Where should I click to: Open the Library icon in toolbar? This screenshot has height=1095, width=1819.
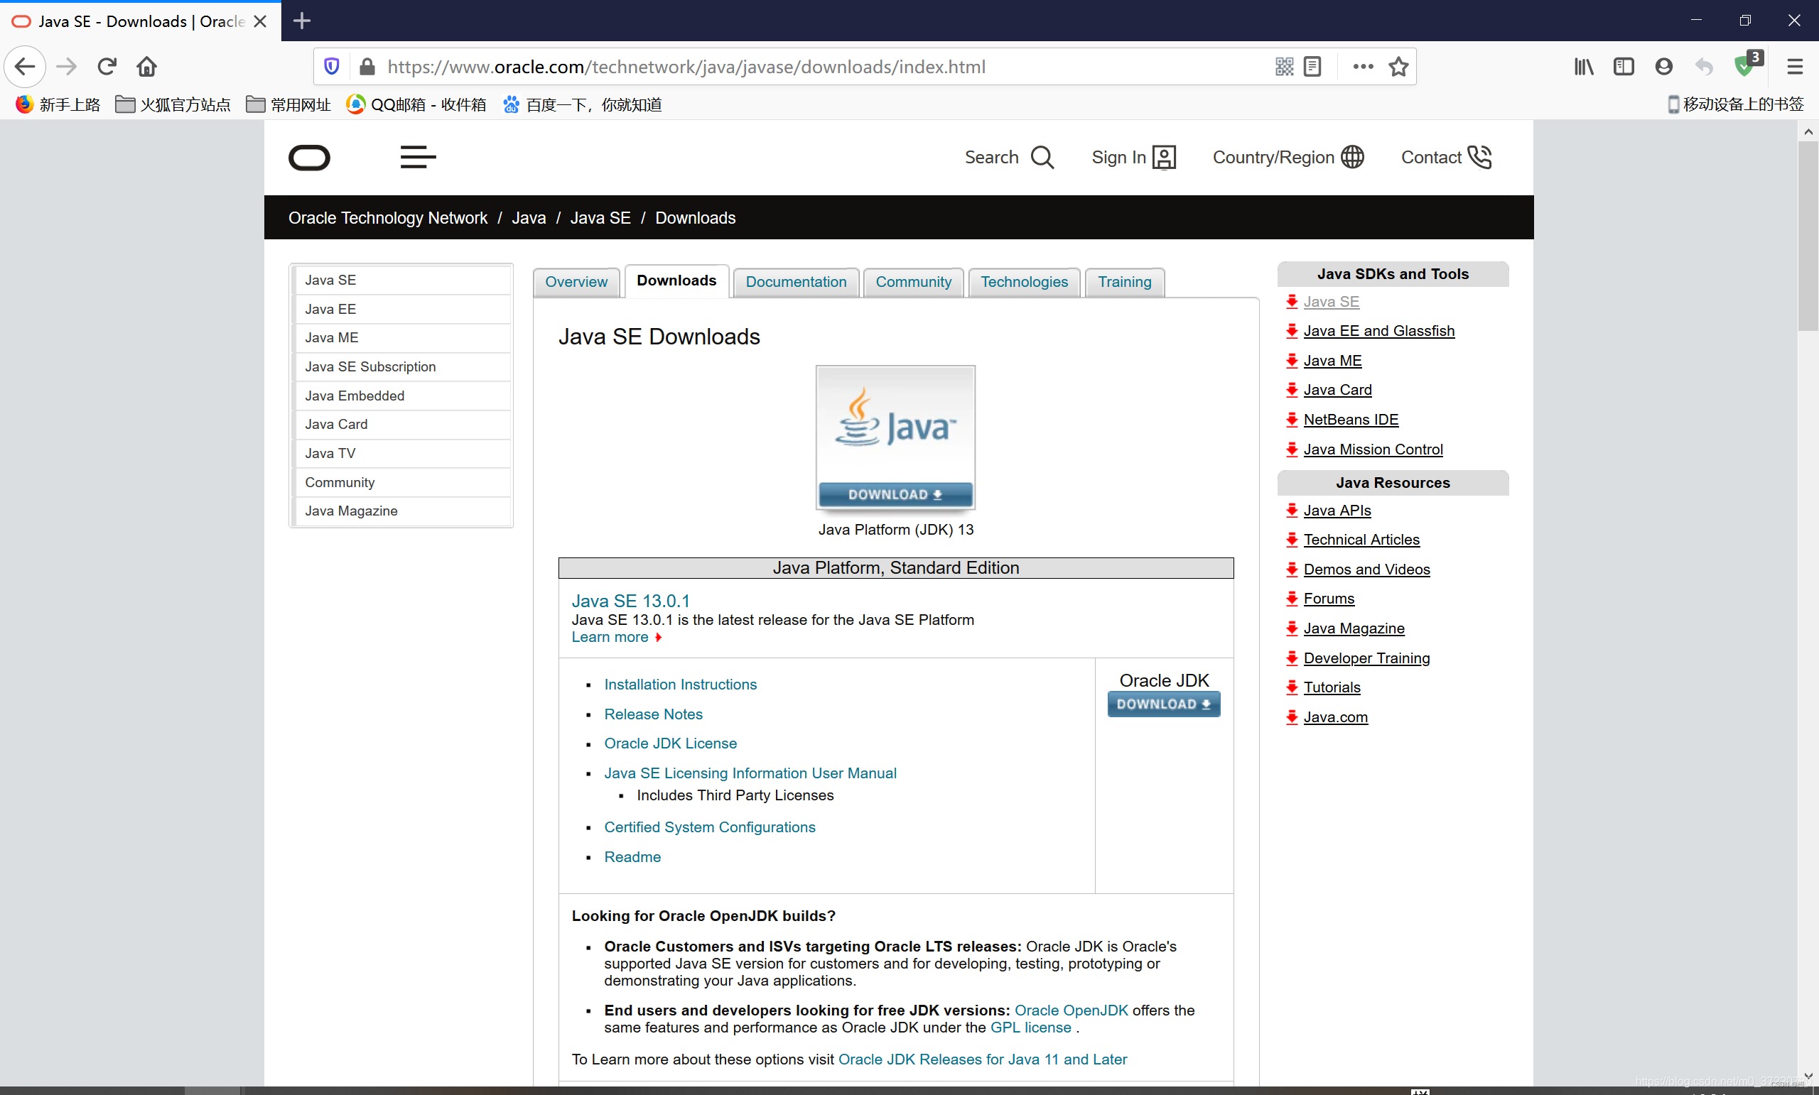[1584, 67]
